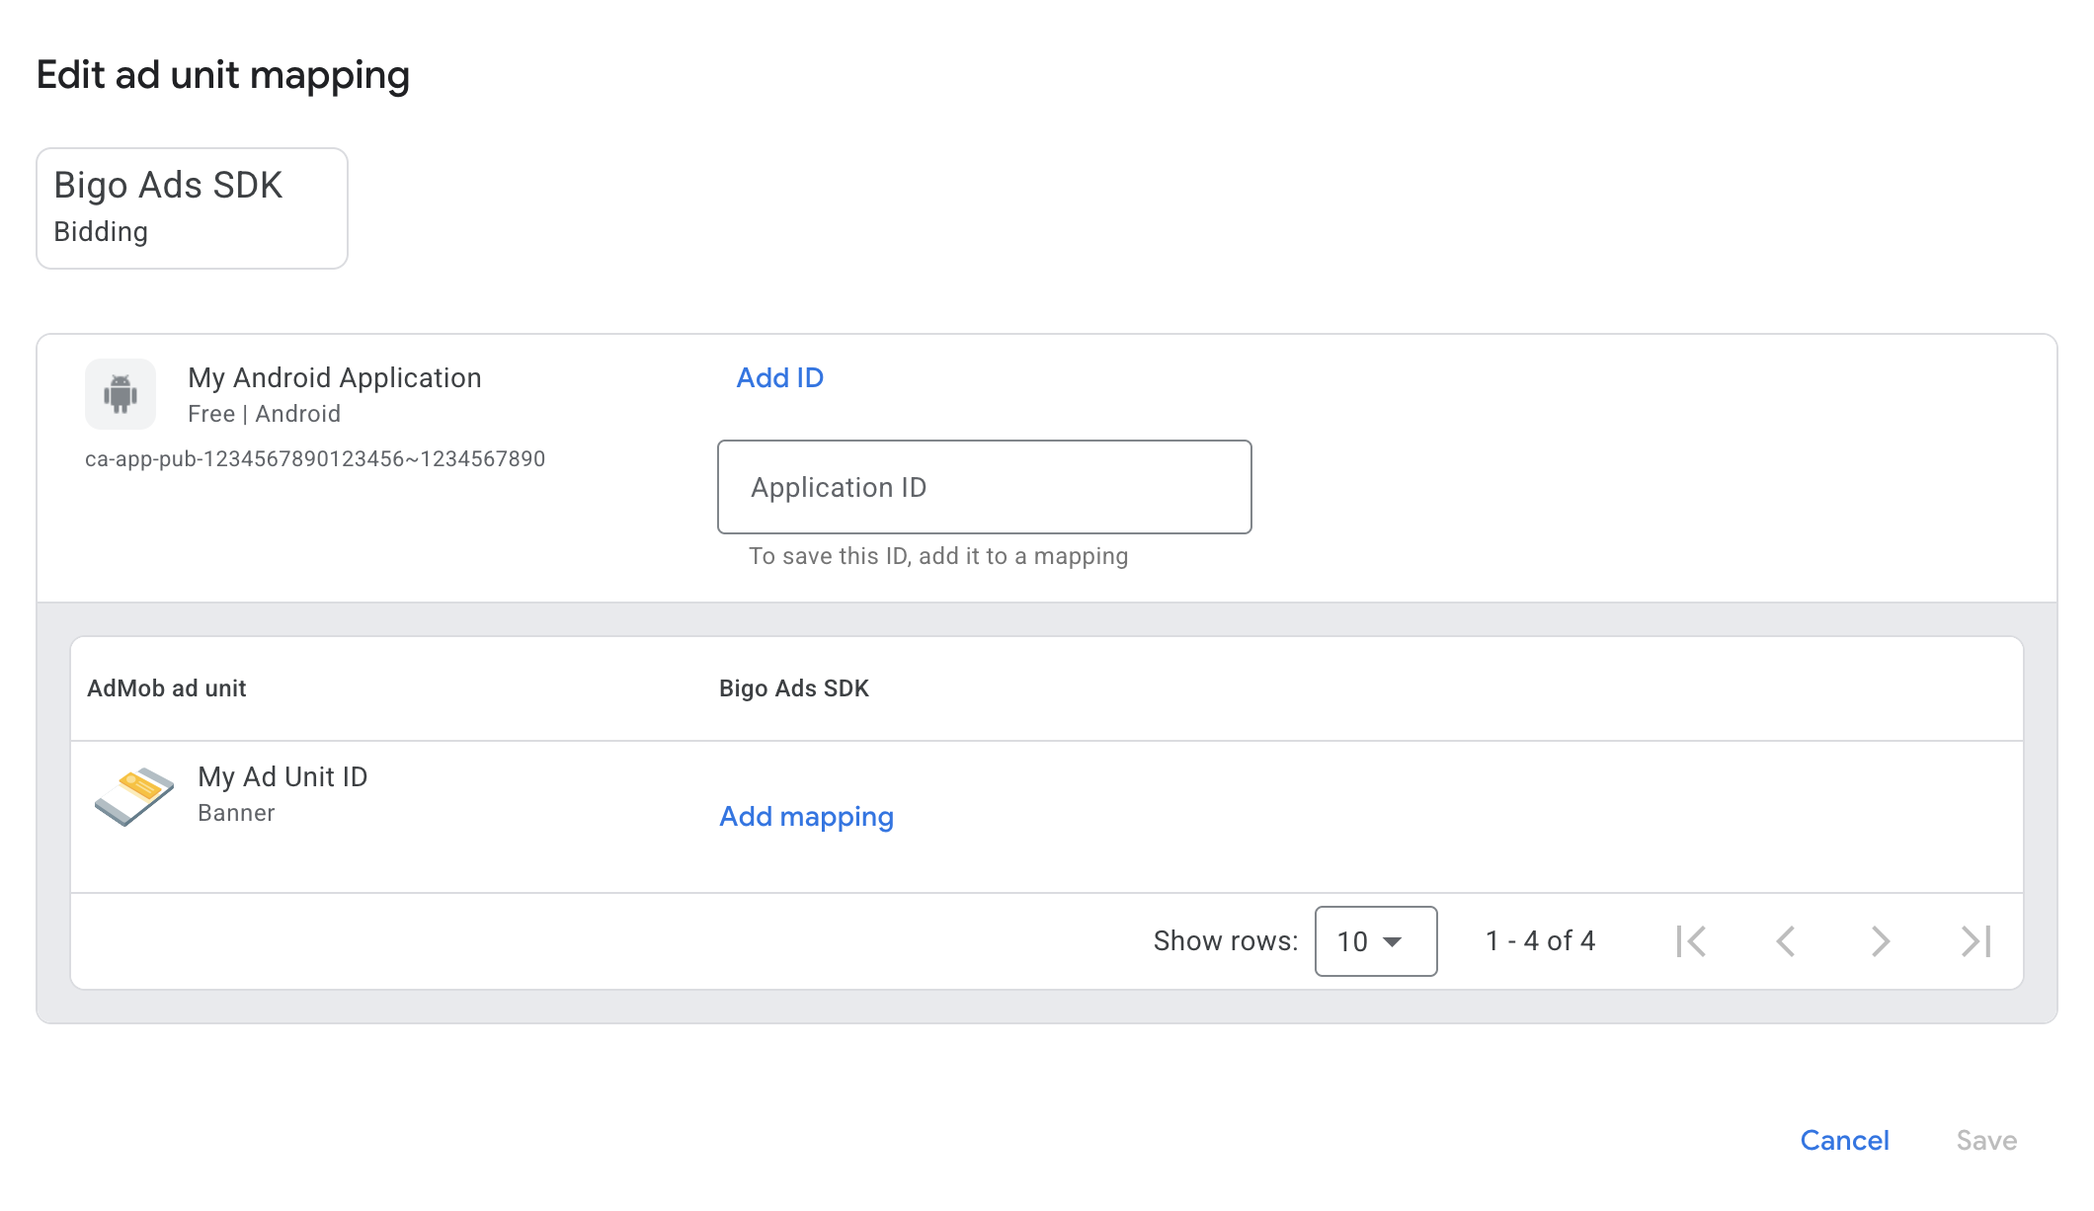Click the app ID ca-app-pub-1234567890123456~1234567890
The height and width of the screenshot is (1211, 2094).
point(315,458)
